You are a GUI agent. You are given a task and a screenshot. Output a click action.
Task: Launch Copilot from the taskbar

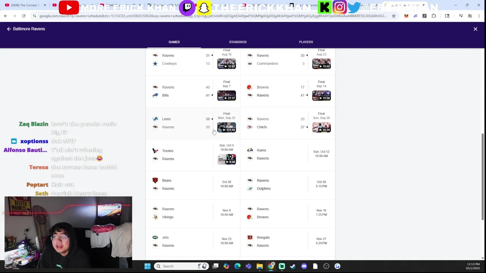tap(226, 266)
